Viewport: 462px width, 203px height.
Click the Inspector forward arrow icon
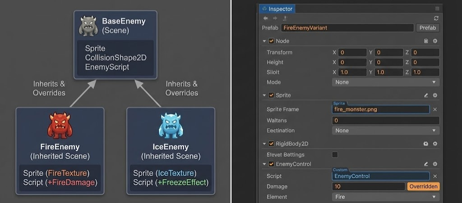click(275, 18)
